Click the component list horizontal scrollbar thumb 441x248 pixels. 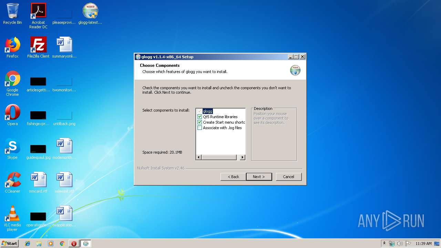coord(219,157)
